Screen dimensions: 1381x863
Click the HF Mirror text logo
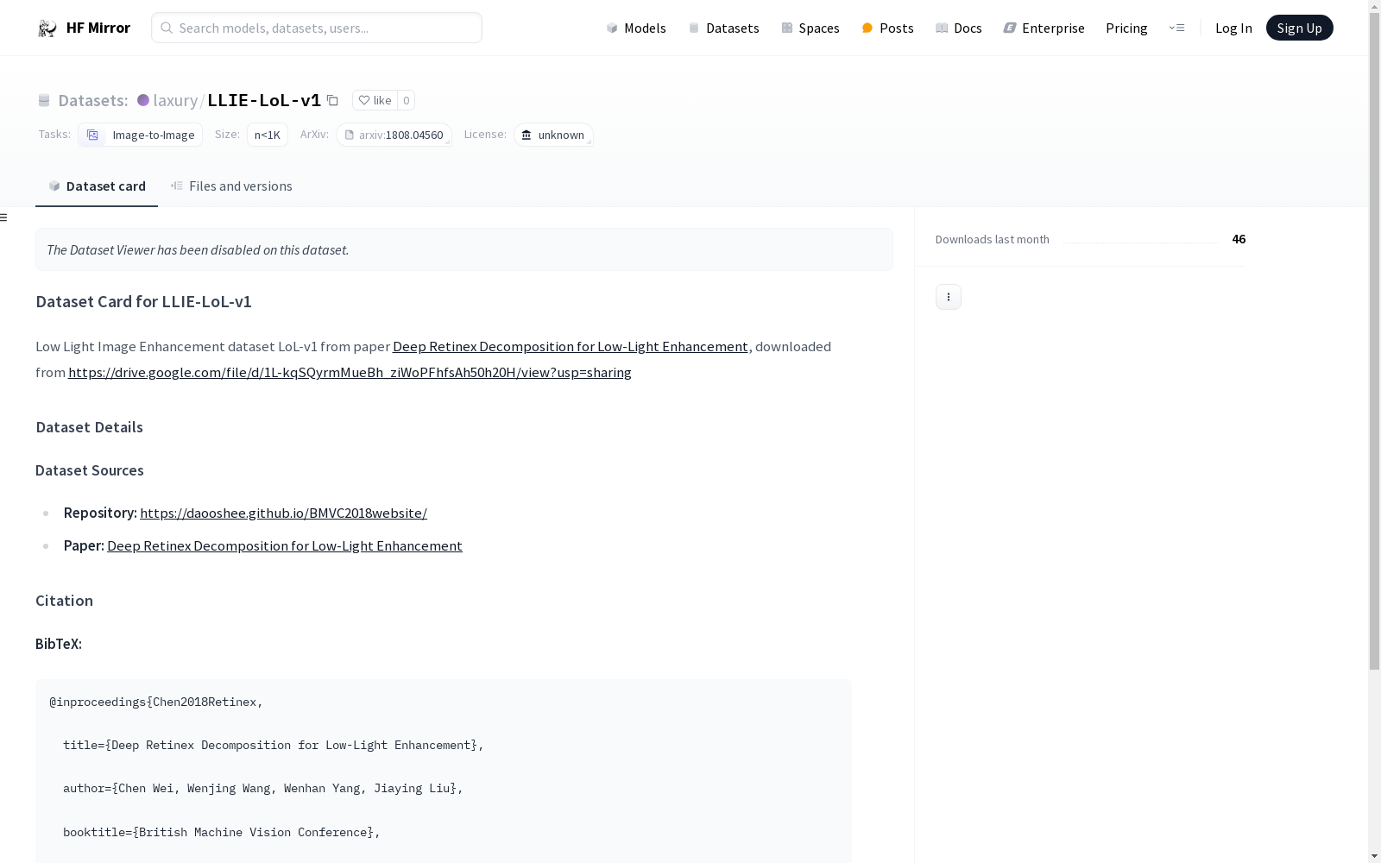point(98,28)
